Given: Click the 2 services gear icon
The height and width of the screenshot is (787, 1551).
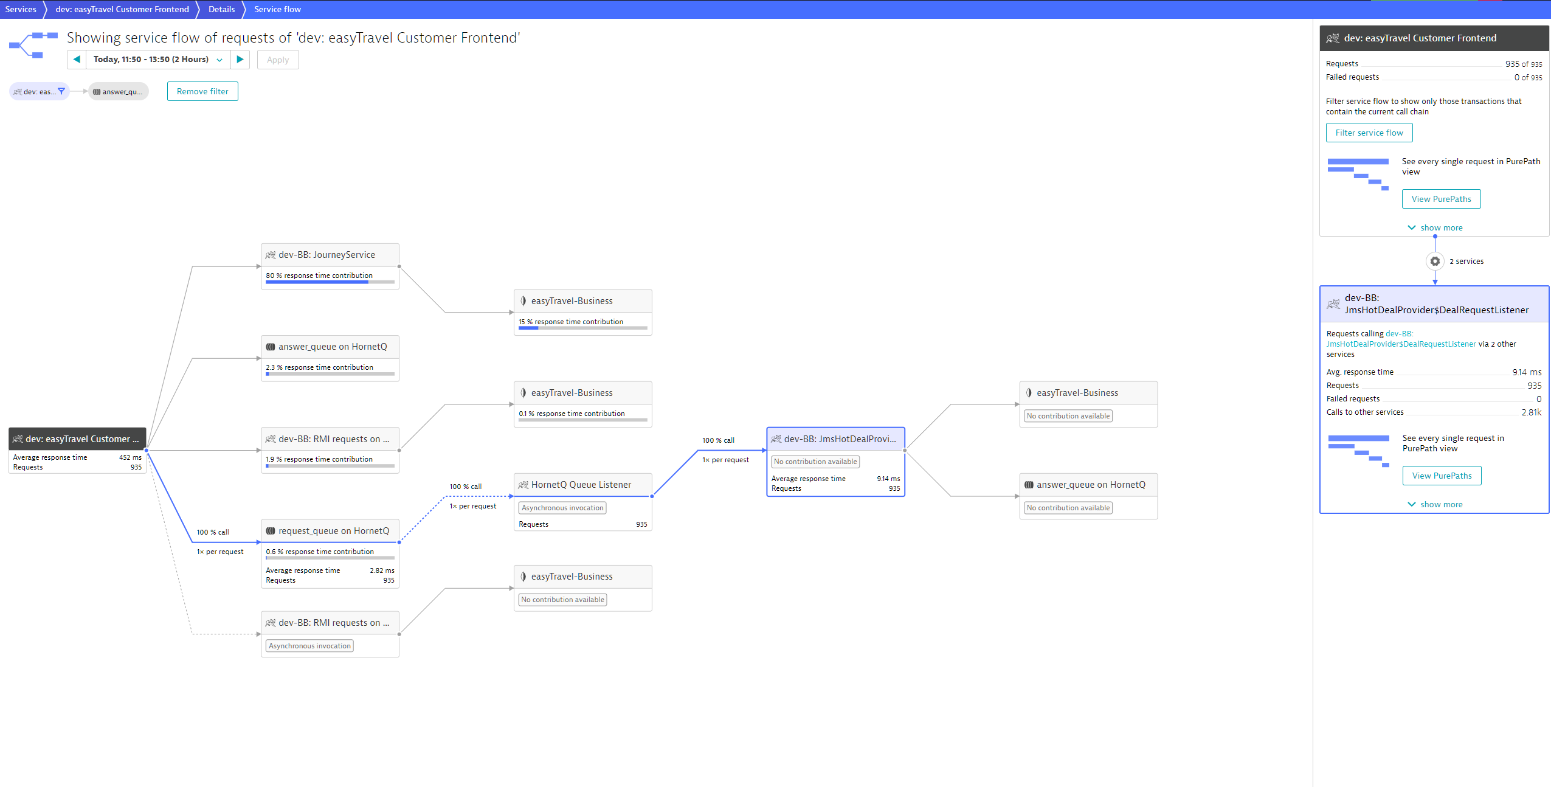Looking at the screenshot, I should tap(1435, 261).
